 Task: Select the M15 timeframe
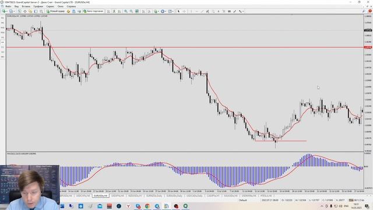tap(2, 27)
